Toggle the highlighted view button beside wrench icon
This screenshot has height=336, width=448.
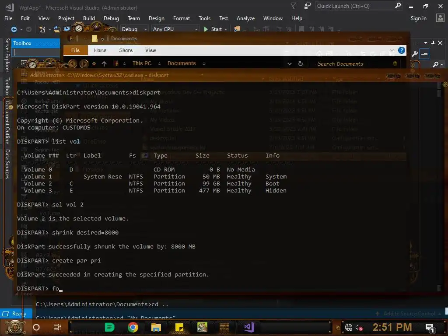(424, 54)
